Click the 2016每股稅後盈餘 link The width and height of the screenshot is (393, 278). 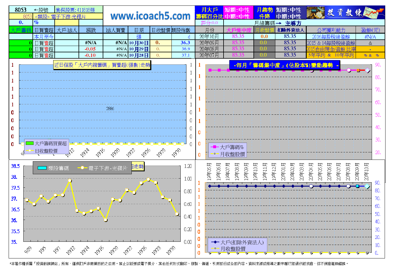coord(331,37)
